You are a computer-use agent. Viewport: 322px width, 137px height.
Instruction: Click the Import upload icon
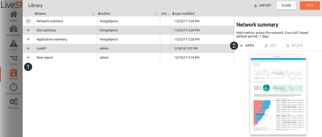click(x=256, y=6)
